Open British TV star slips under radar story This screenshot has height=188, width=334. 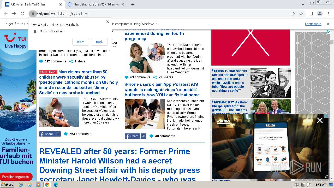point(230,81)
